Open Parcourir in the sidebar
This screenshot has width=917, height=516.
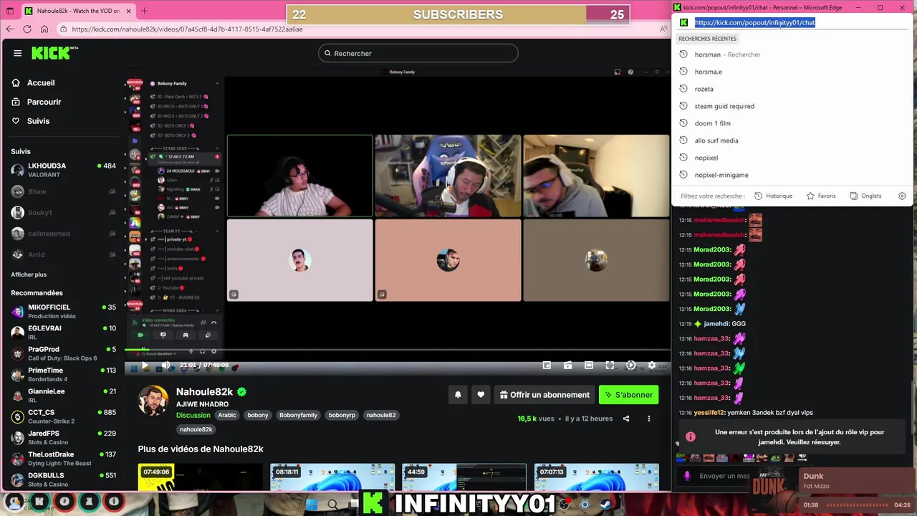point(44,102)
